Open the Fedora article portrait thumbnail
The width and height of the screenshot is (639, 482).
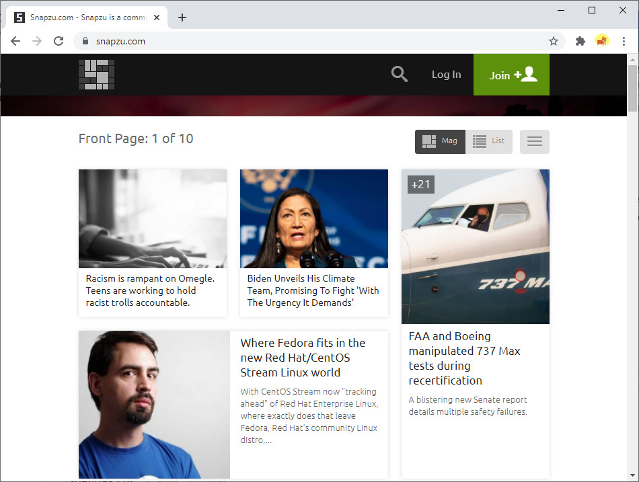tap(154, 405)
